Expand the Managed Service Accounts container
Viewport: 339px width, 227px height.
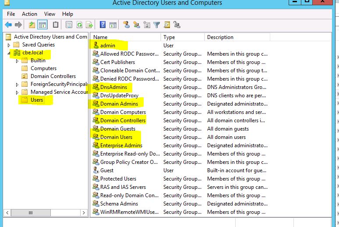click(17, 92)
